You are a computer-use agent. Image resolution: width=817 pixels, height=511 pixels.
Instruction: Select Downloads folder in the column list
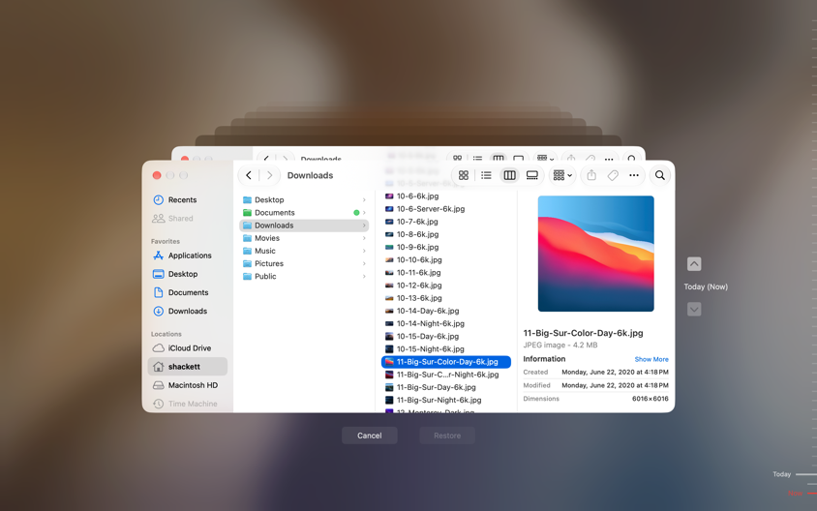[x=304, y=225]
